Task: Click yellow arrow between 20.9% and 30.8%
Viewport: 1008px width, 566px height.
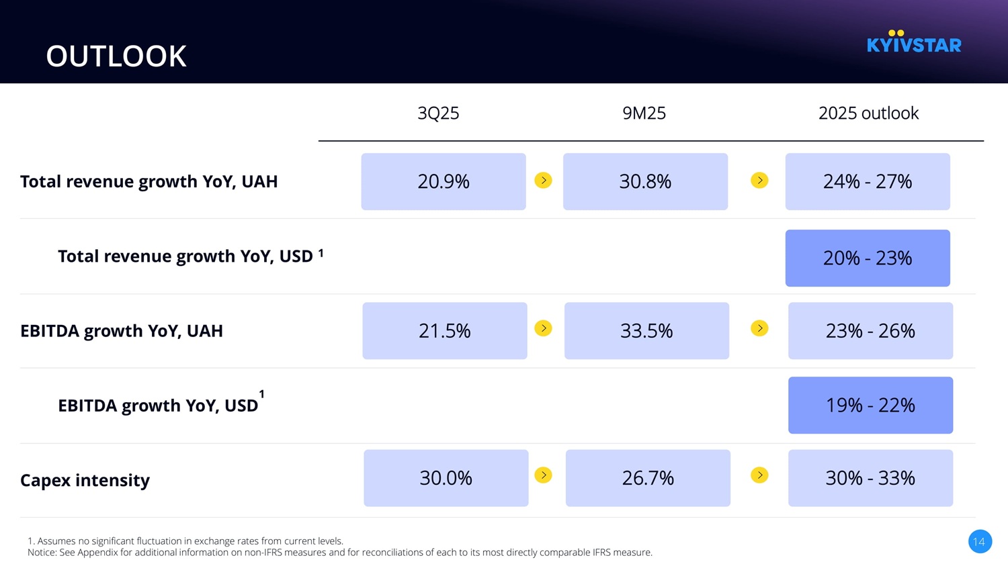Action: coord(543,181)
